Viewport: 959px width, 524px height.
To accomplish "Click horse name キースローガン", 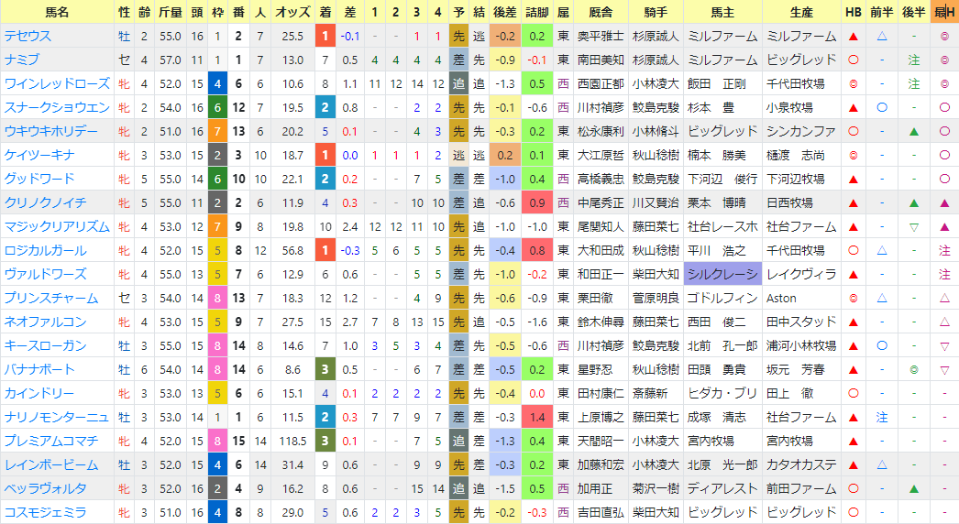I will [x=45, y=346].
